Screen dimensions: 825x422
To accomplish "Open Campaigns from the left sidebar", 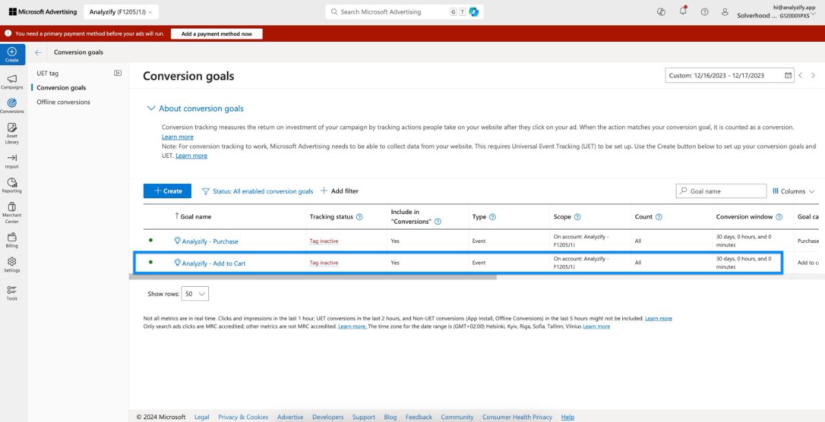I will coord(12,82).
